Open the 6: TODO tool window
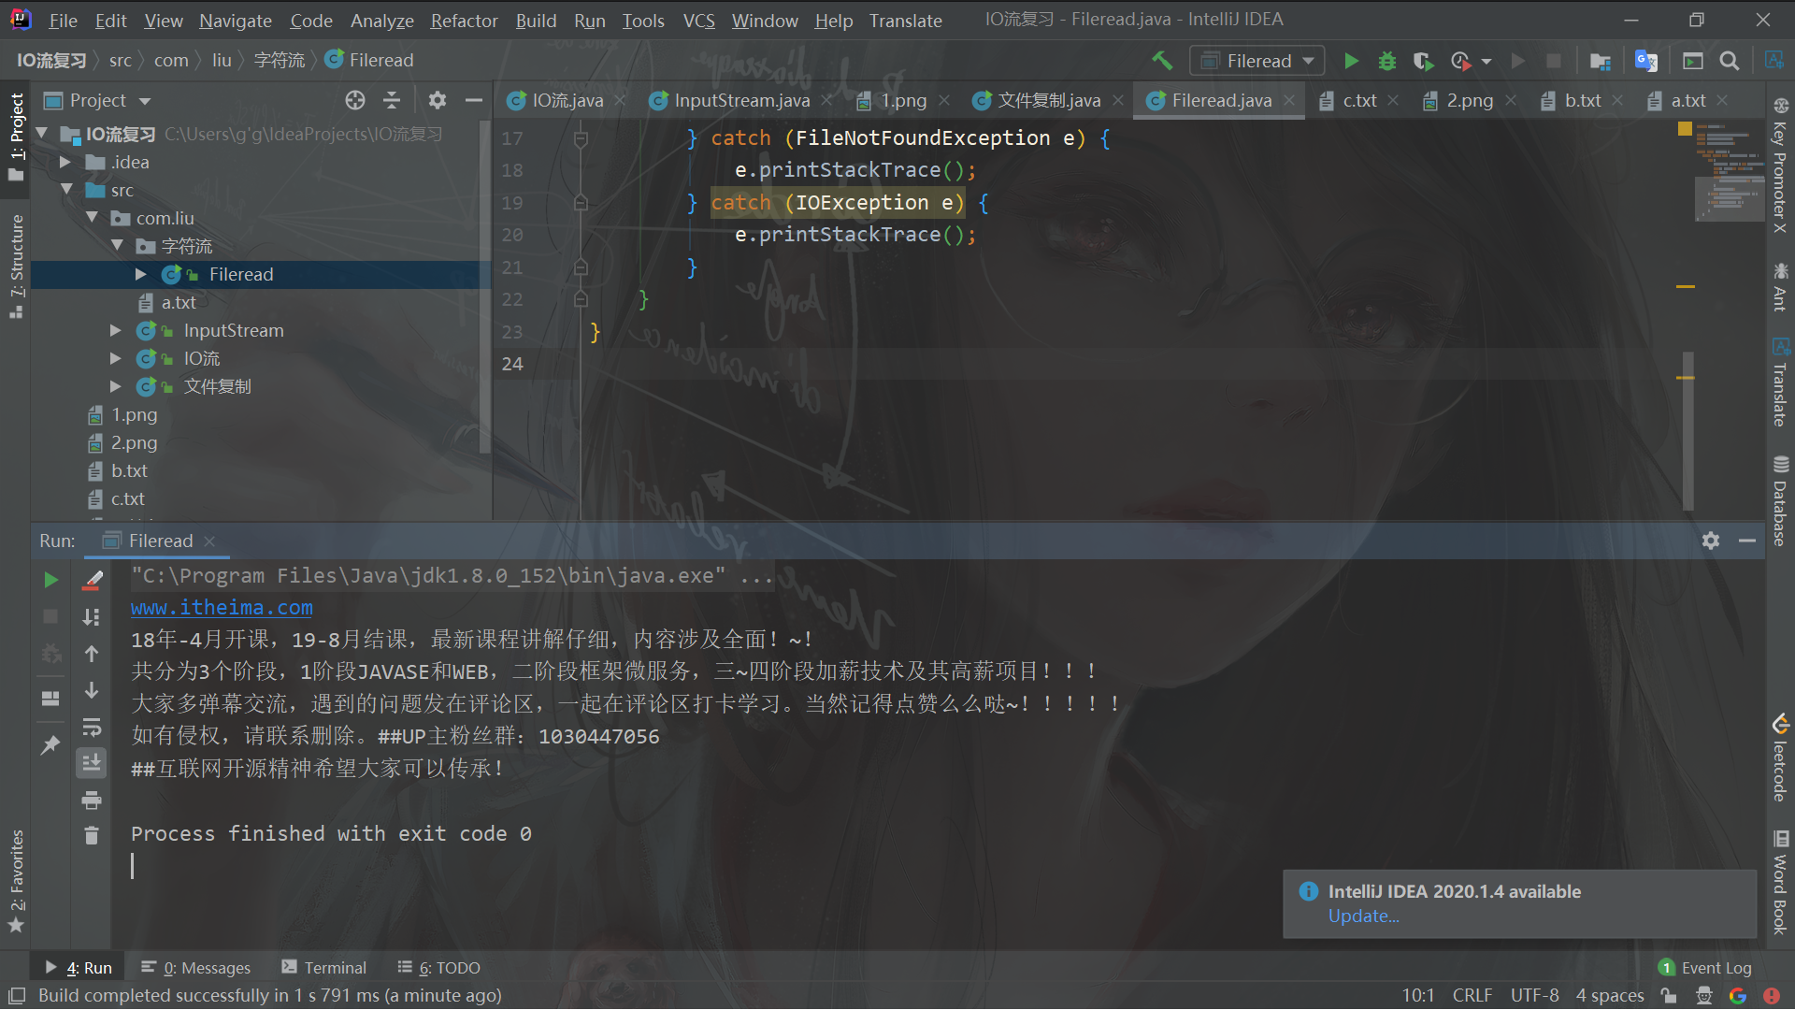 click(x=438, y=968)
